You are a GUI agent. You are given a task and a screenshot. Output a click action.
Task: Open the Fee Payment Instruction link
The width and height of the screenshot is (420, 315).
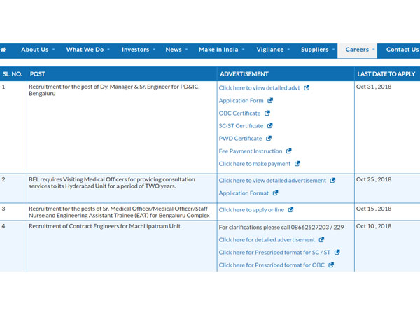pyautogui.click(x=251, y=150)
